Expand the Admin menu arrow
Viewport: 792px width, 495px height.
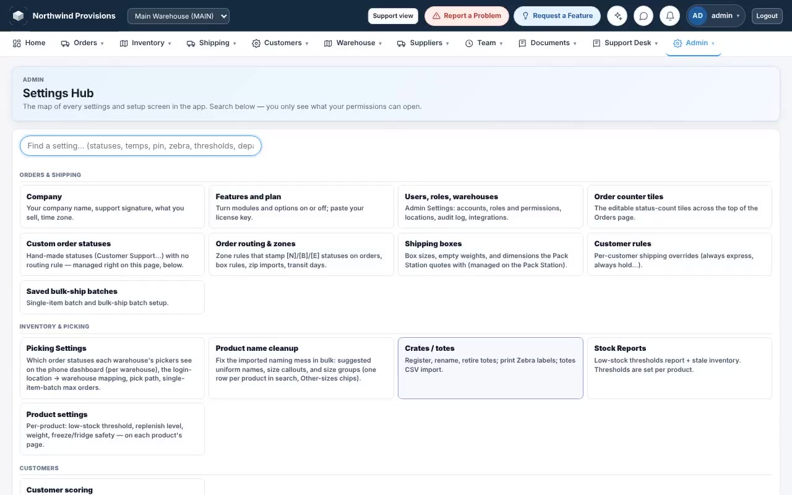tap(713, 43)
